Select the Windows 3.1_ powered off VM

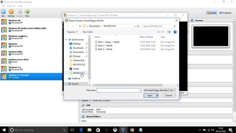tap(31, 68)
